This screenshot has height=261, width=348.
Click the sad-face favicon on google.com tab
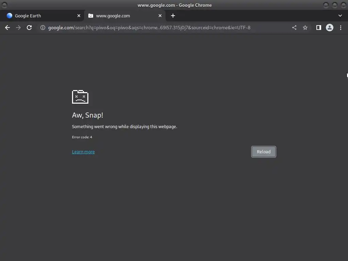(x=90, y=16)
